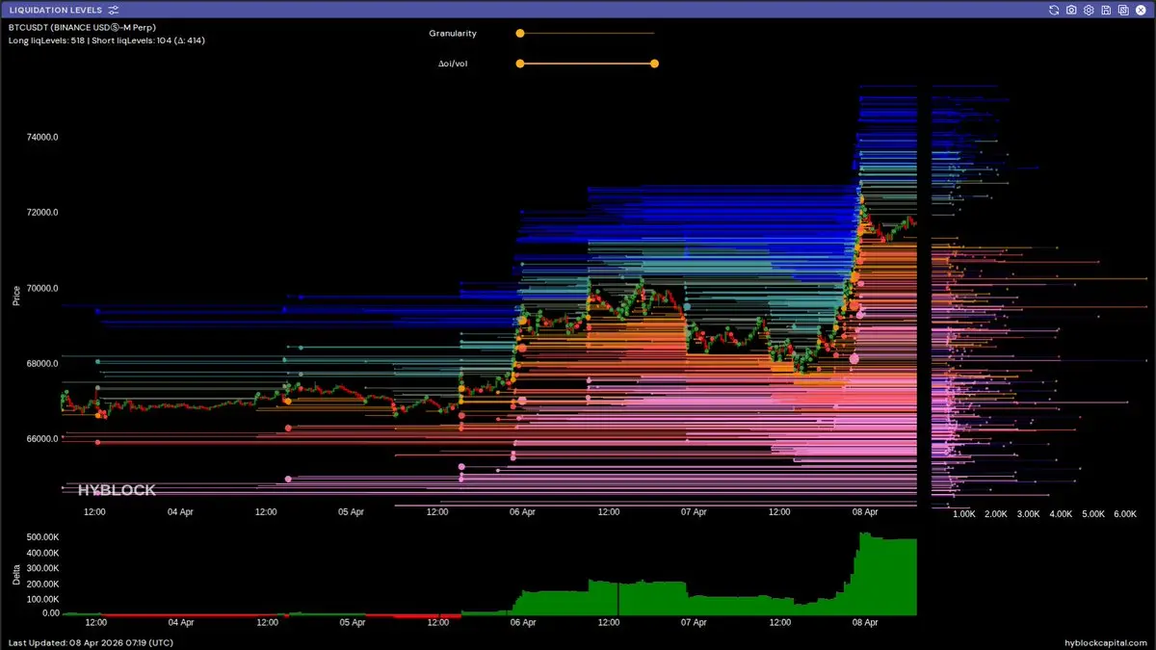The height and width of the screenshot is (650, 1156).
Task: Click the 6.00K histogram axis label
Action: [x=1125, y=514]
